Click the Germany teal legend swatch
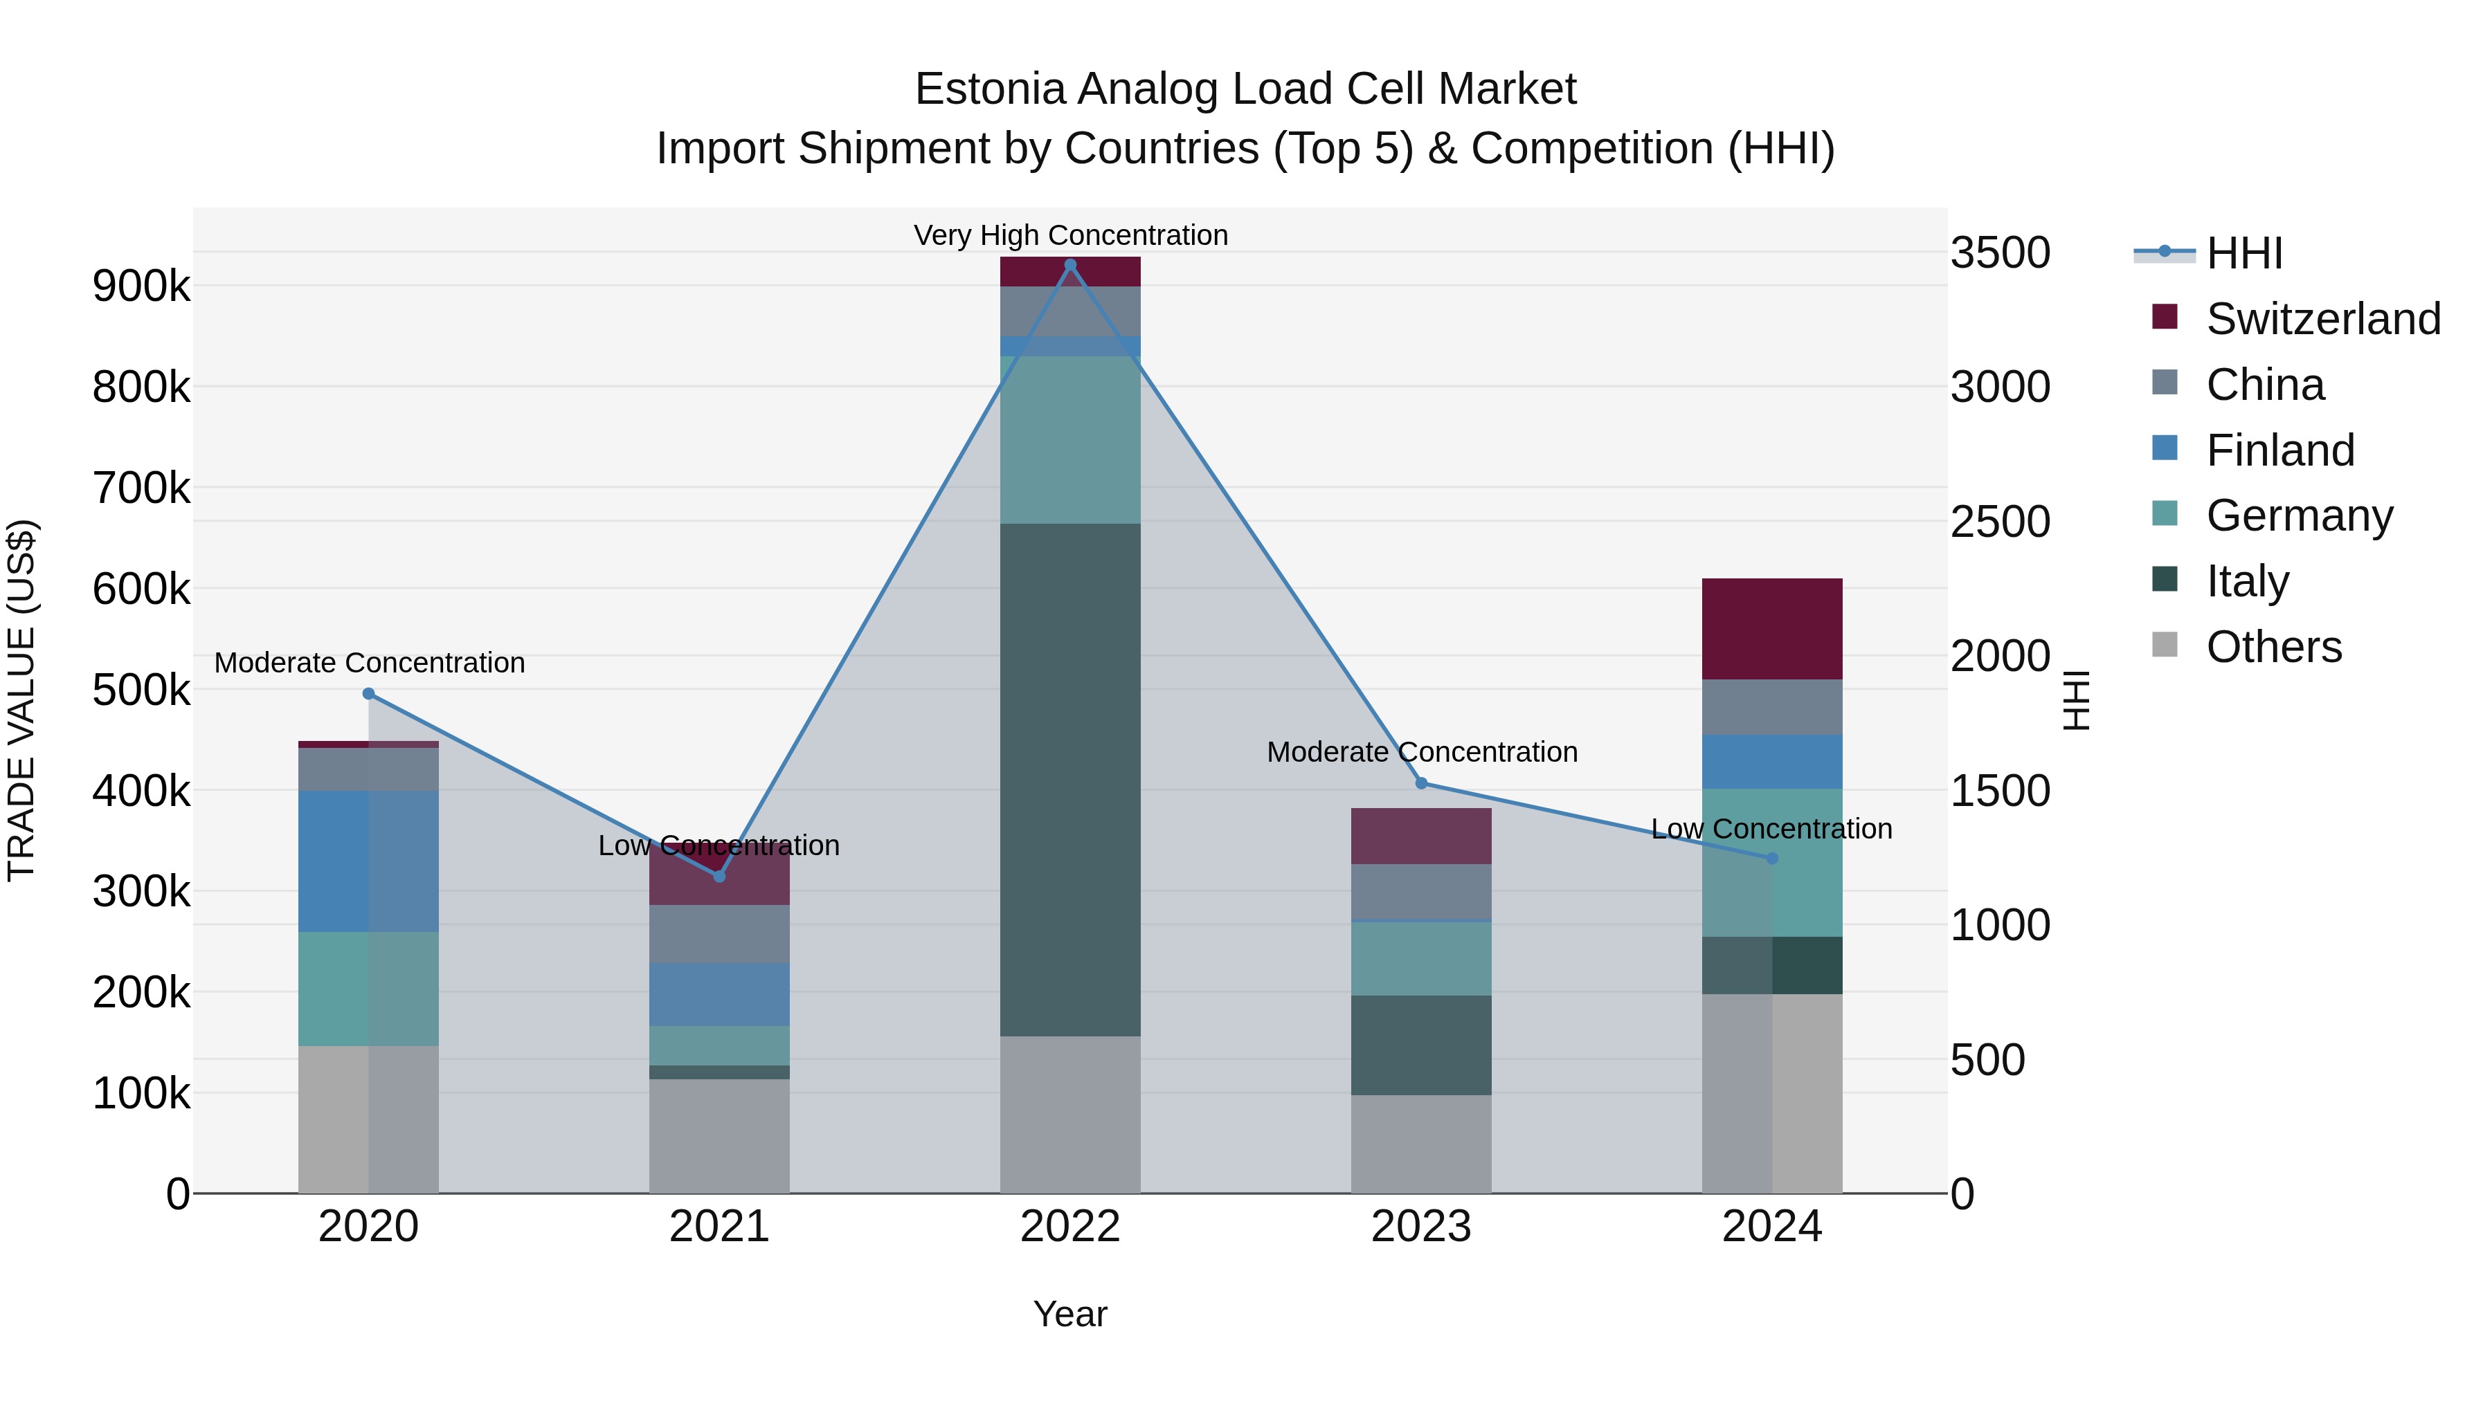Image resolution: width=2492 pixels, height=1401 pixels. pos(2165,513)
